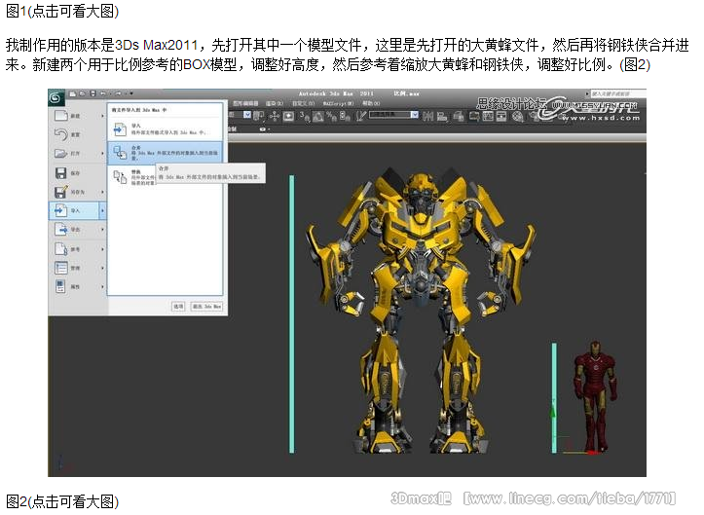This screenshot has height=515, width=704.
Task: Open the 图形编辑器 menu
Action: [x=245, y=103]
